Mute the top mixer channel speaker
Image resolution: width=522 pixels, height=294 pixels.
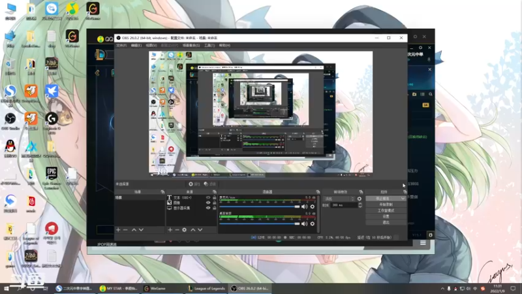(304, 206)
